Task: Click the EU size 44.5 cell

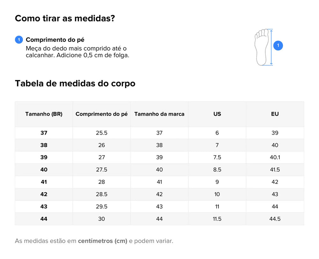Action: 275,219
